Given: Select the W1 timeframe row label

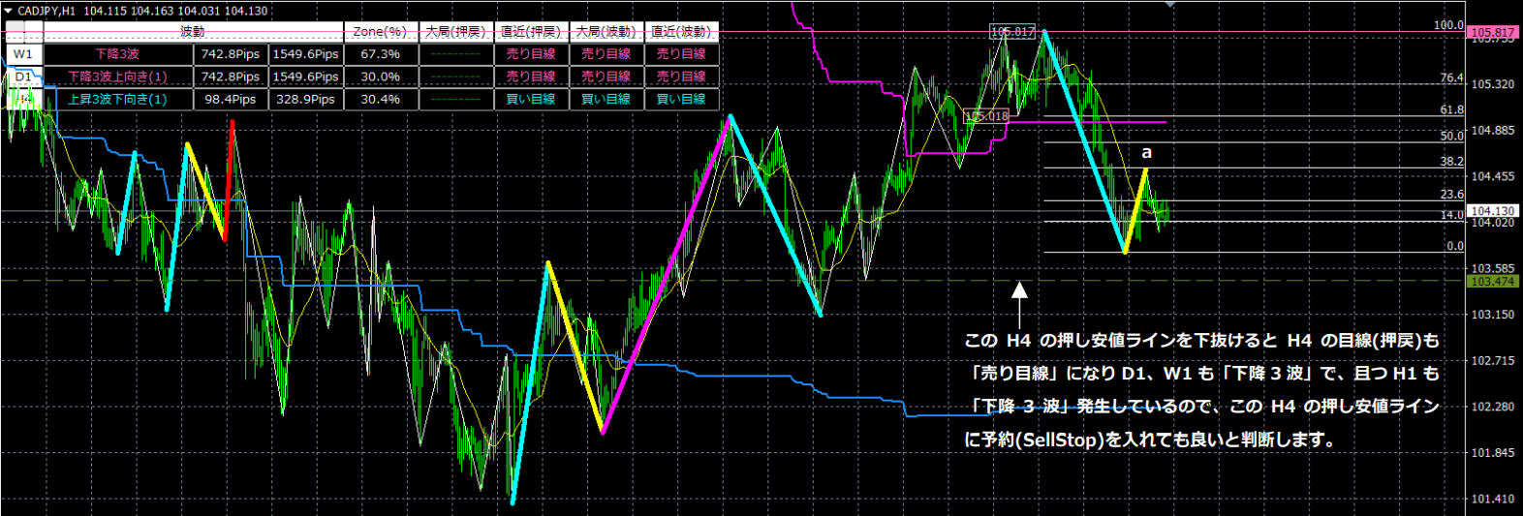Looking at the screenshot, I should 23,54.
